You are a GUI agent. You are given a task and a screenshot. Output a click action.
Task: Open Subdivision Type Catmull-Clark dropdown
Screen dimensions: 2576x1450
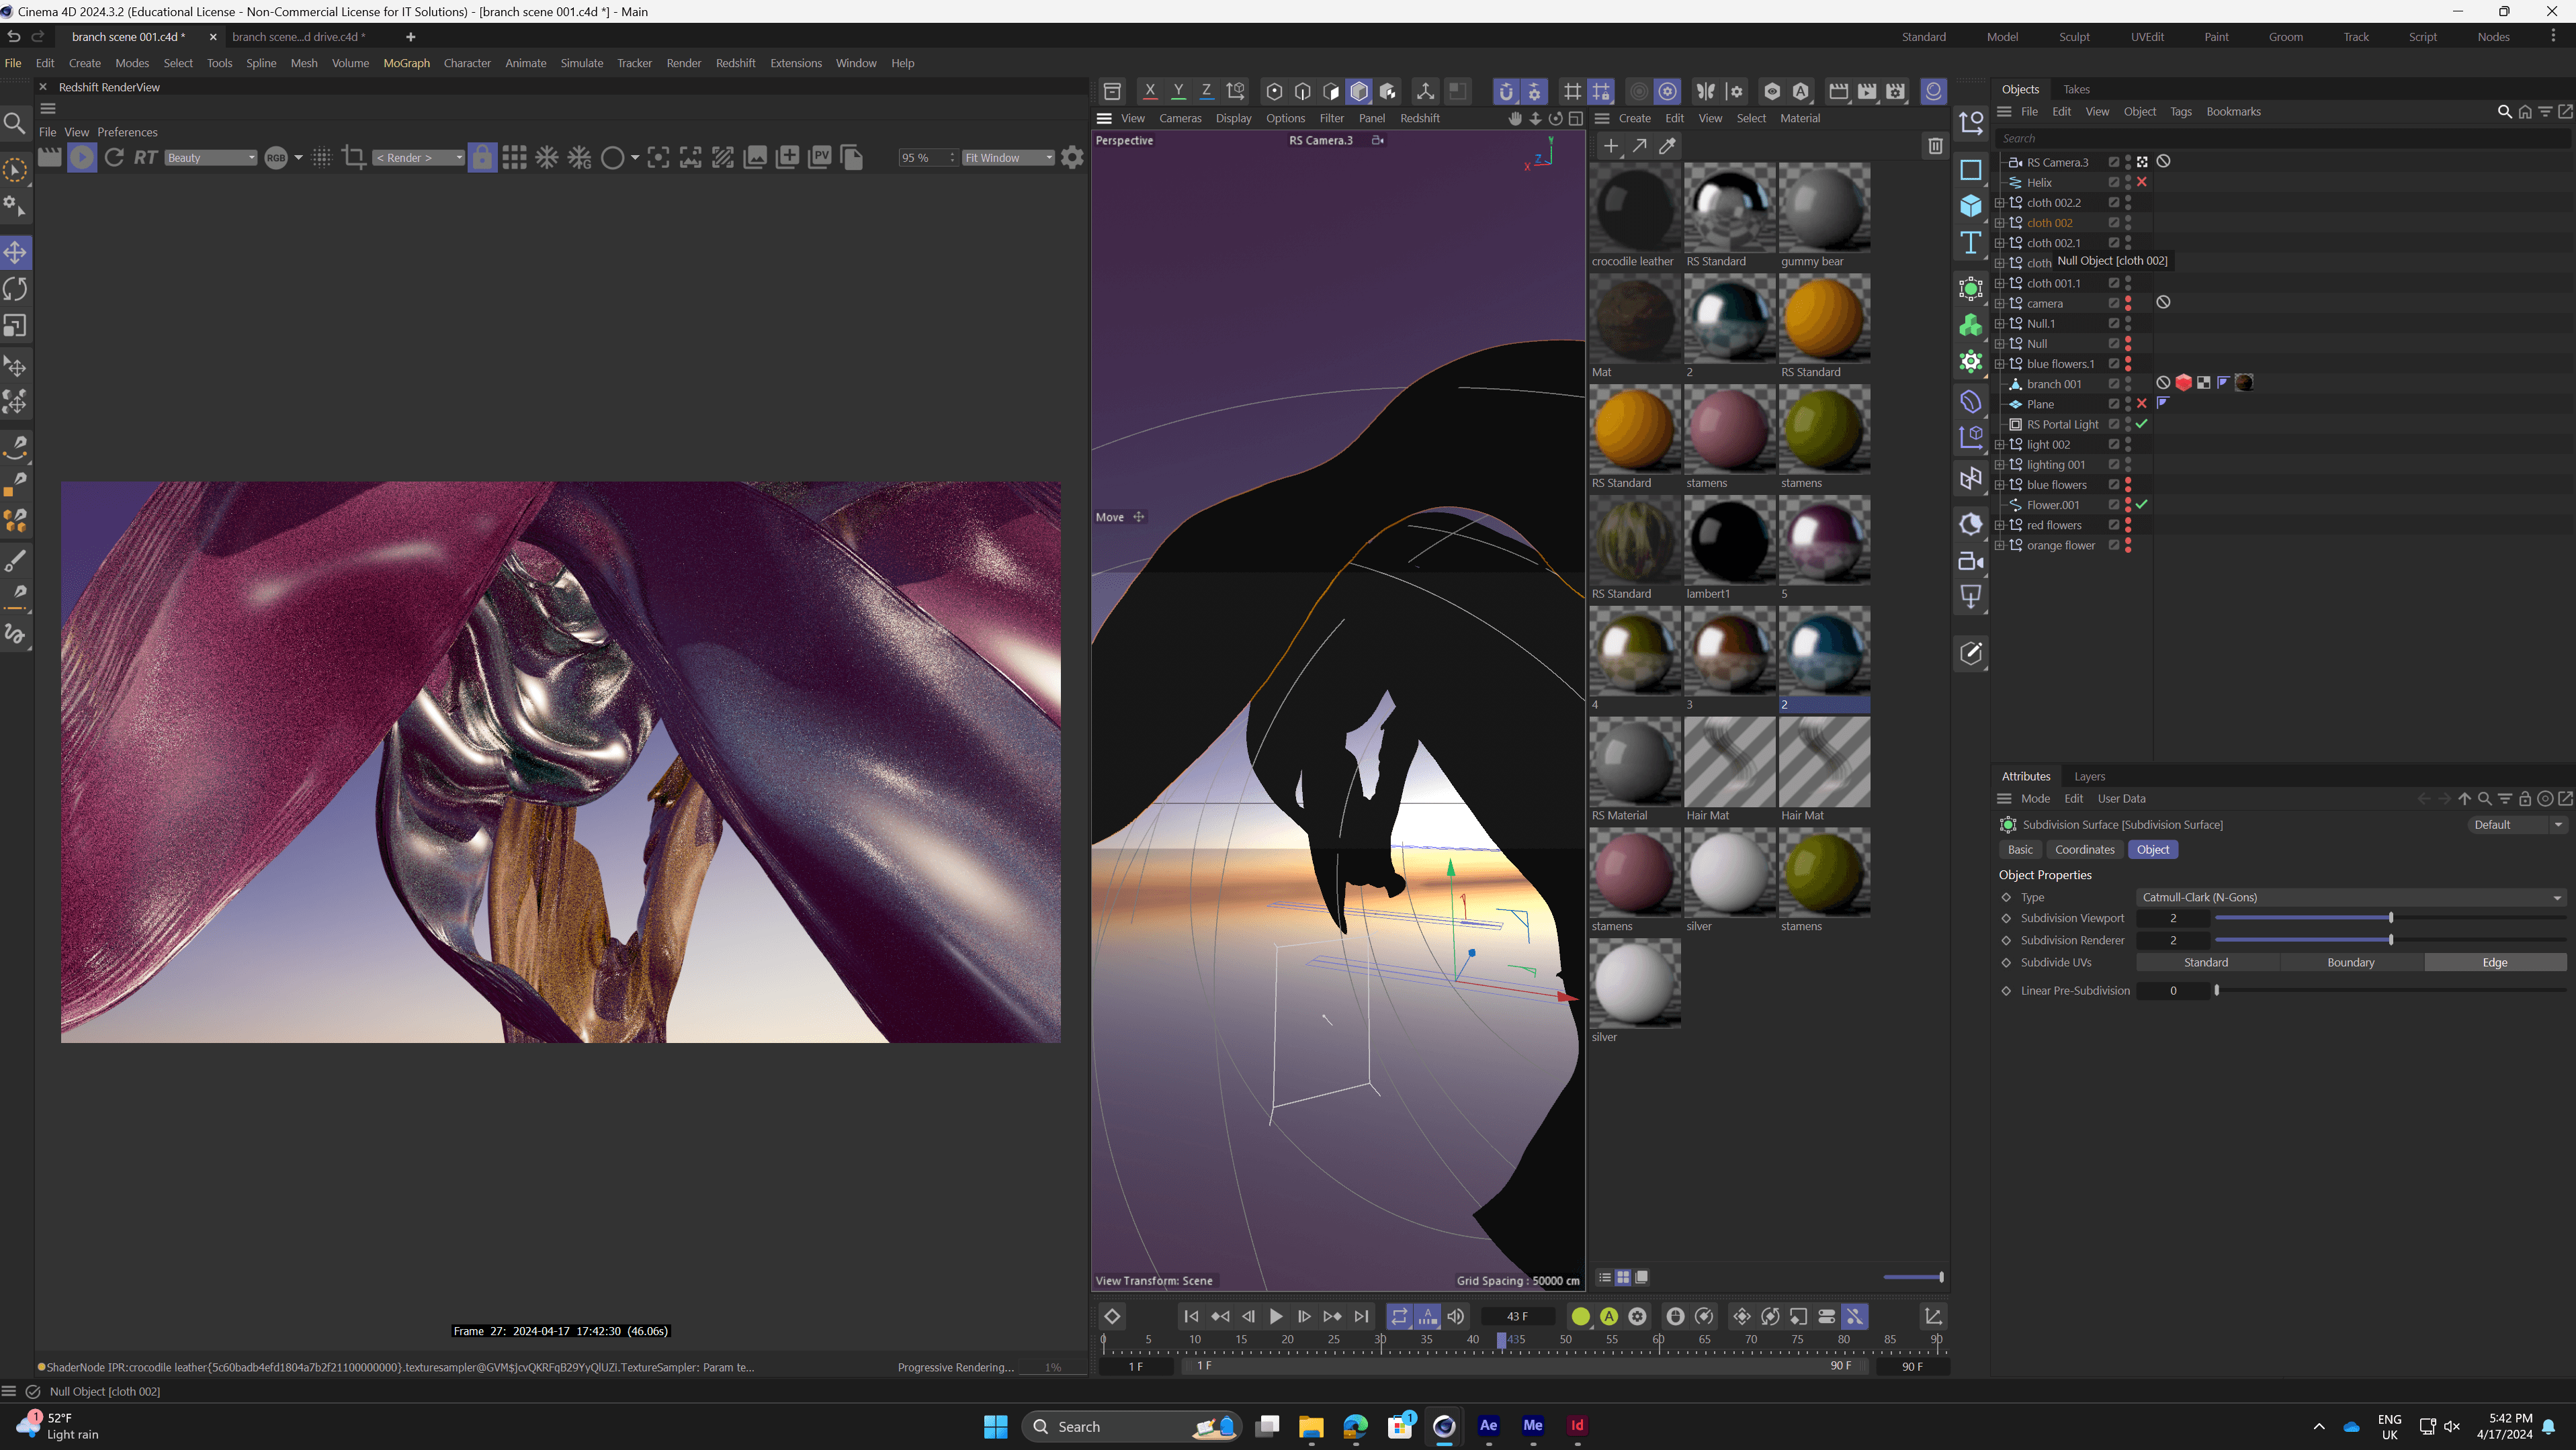pyautogui.click(x=2351, y=897)
